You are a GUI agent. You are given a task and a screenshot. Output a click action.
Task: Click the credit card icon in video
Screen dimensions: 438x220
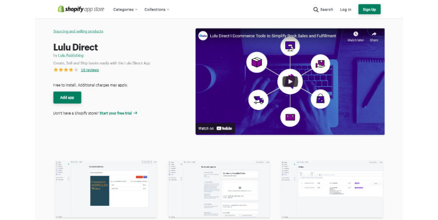(x=290, y=117)
